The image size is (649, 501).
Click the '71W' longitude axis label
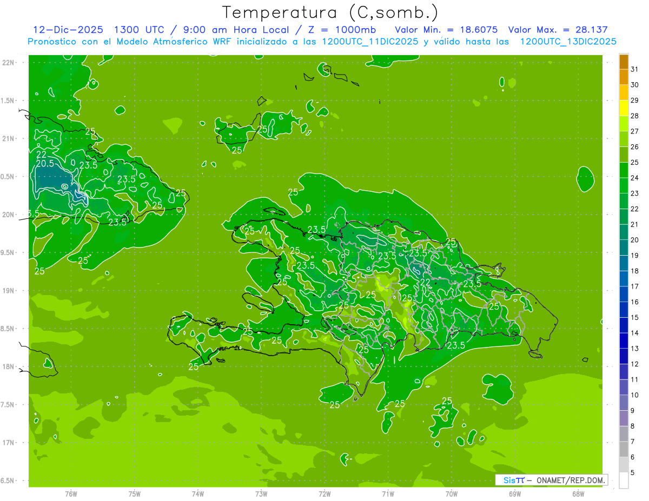[x=388, y=494]
